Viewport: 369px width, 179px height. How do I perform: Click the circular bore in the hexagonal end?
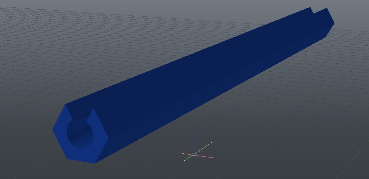(80, 134)
